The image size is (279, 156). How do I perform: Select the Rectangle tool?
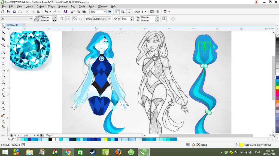(x=3, y=64)
